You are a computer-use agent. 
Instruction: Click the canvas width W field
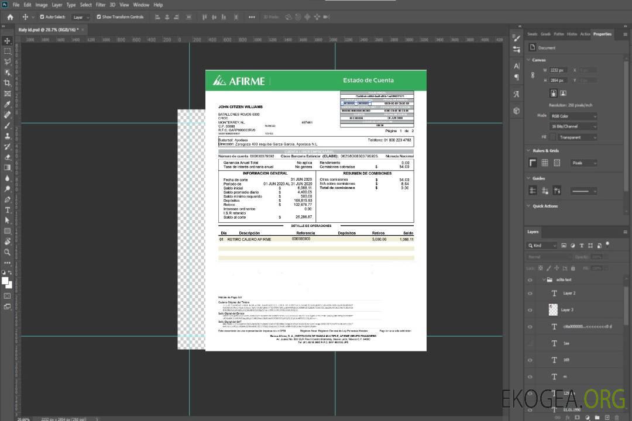(x=559, y=70)
